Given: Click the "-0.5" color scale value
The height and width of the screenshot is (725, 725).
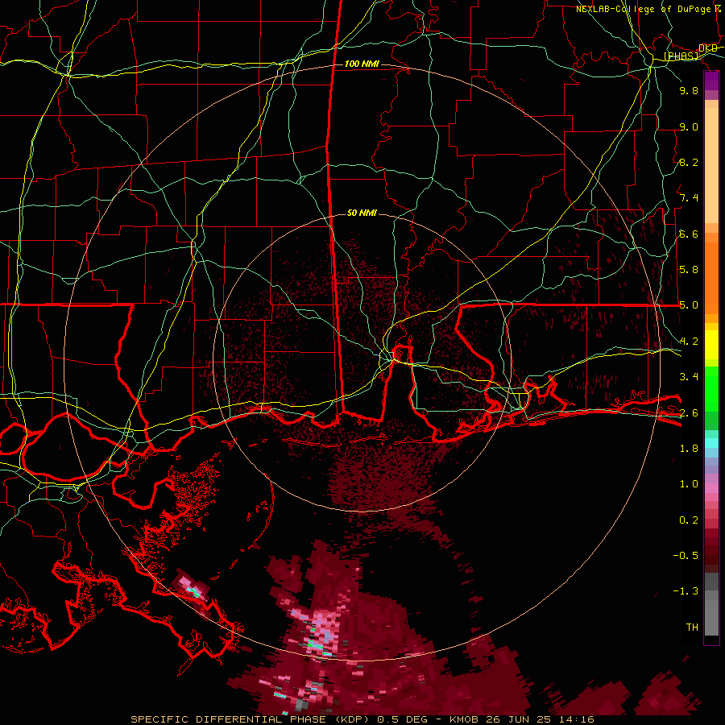Looking at the screenshot, I should [x=686, y=556].
